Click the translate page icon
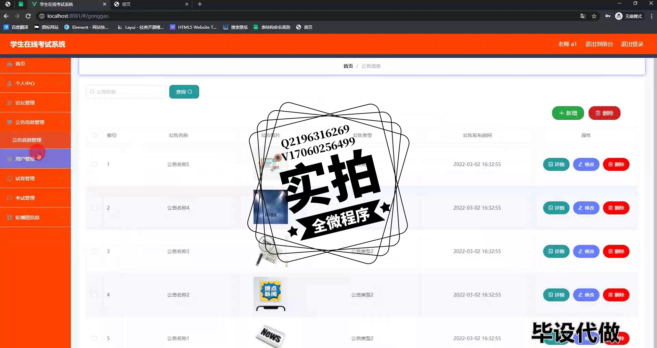This screenshot has width=657, height=348. pos(583,16)
